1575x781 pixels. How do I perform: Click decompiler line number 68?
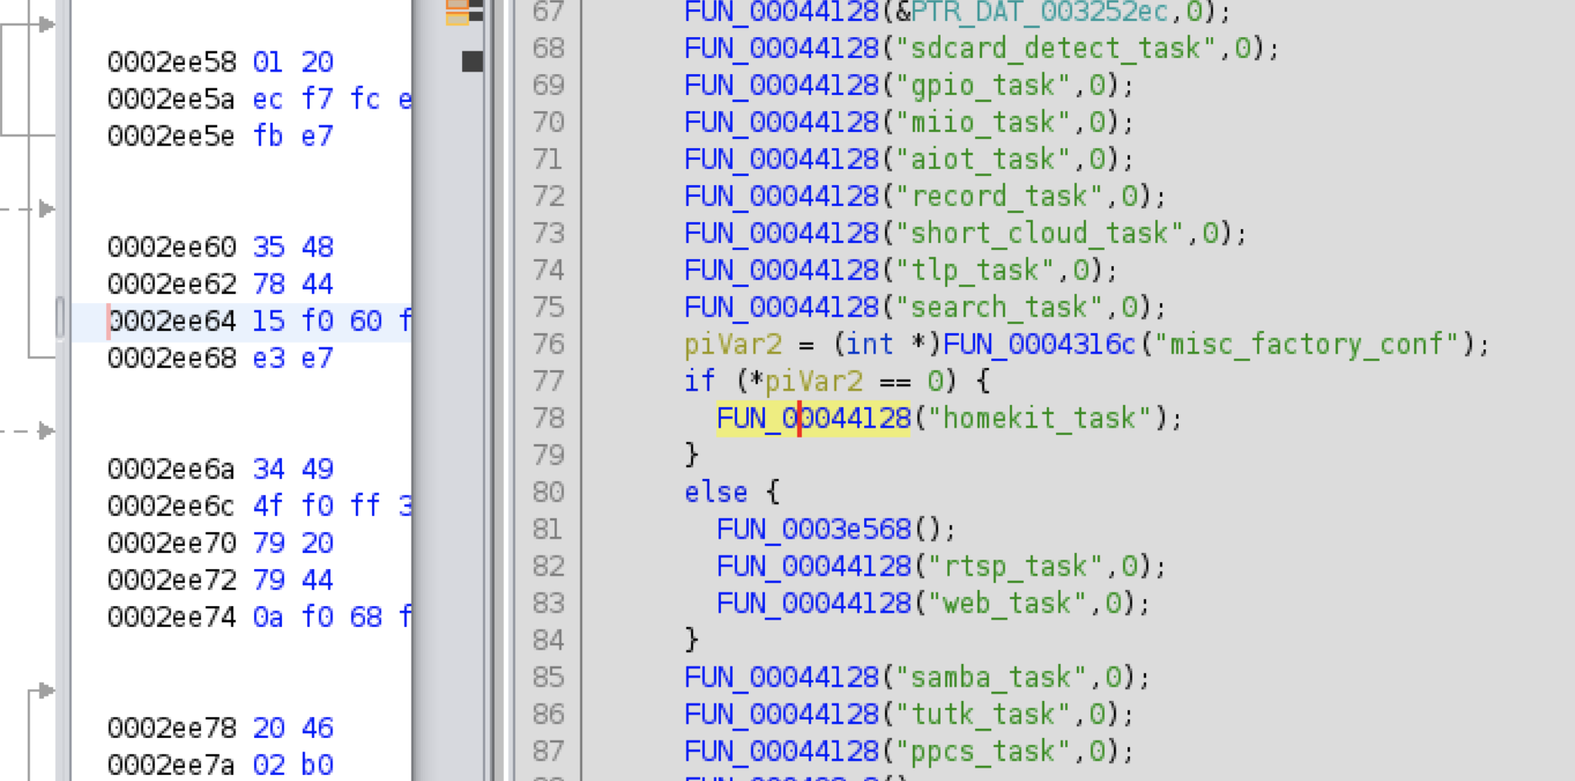click(548, 48)
